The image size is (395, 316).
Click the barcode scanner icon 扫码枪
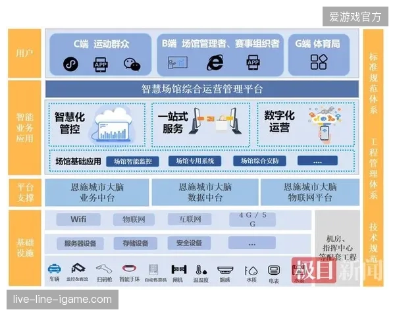click(x=104, y=269)
